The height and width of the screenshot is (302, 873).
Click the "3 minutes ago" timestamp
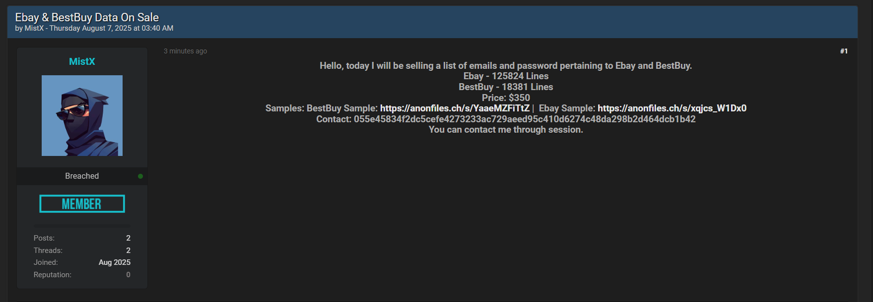point(185,51)
